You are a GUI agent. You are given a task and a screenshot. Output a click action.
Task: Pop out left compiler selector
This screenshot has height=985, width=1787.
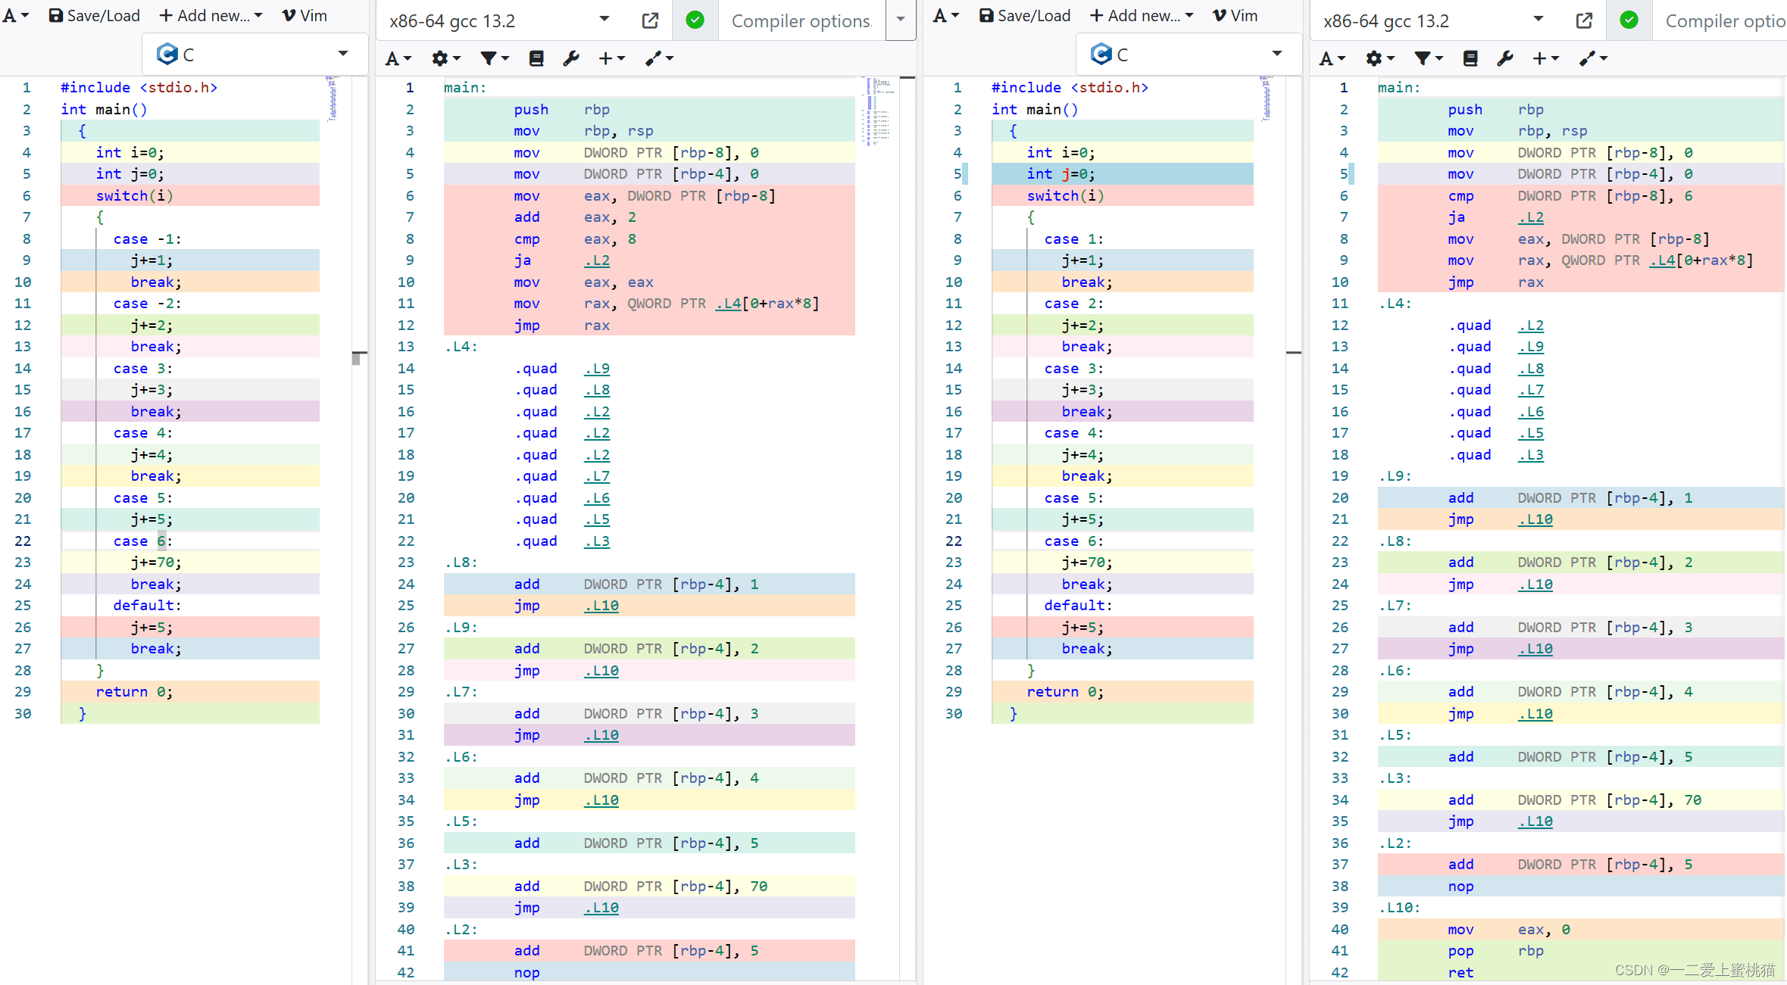(x=650, y=20)
